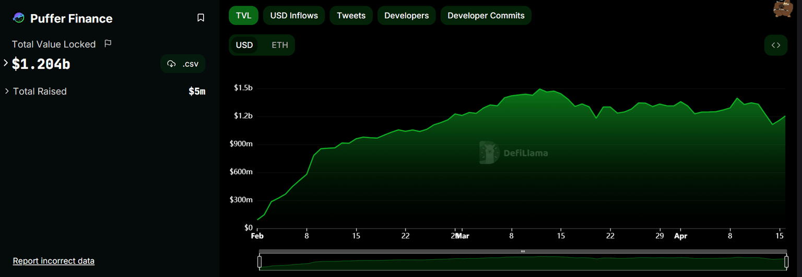Click the $600m y-axis label
Image resolution: width=802 pixels, height=277 pixels.
point(241,172)
